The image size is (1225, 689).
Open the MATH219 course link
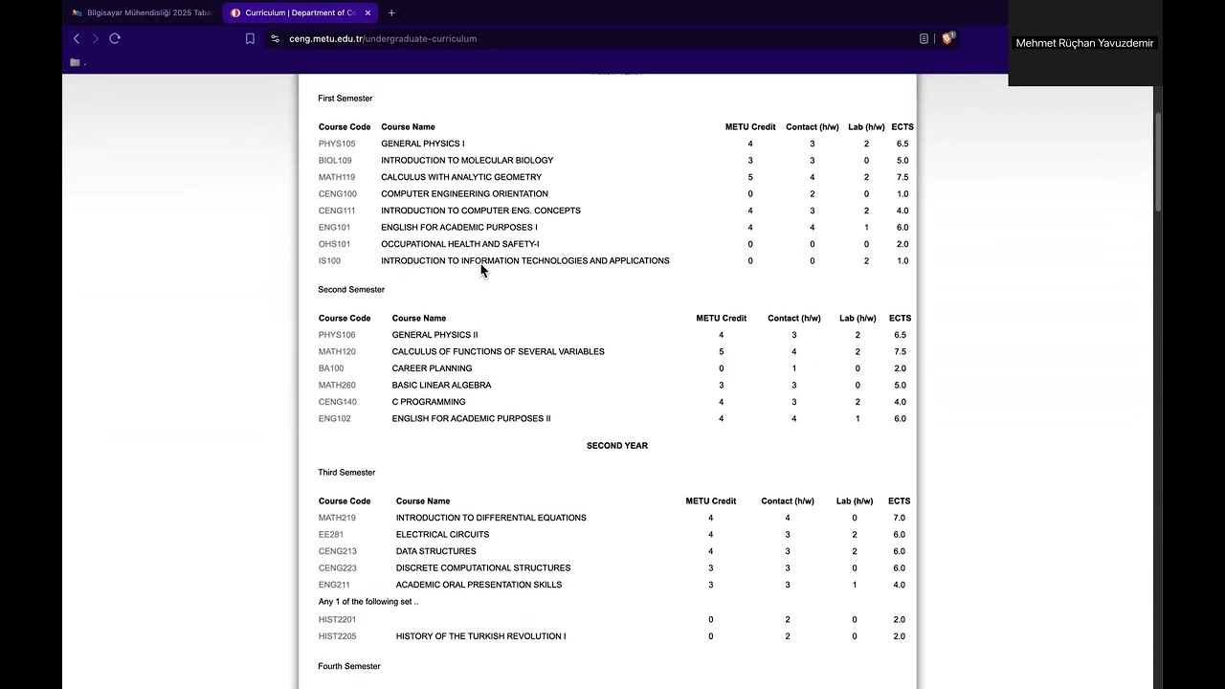(x=337, y=518)
